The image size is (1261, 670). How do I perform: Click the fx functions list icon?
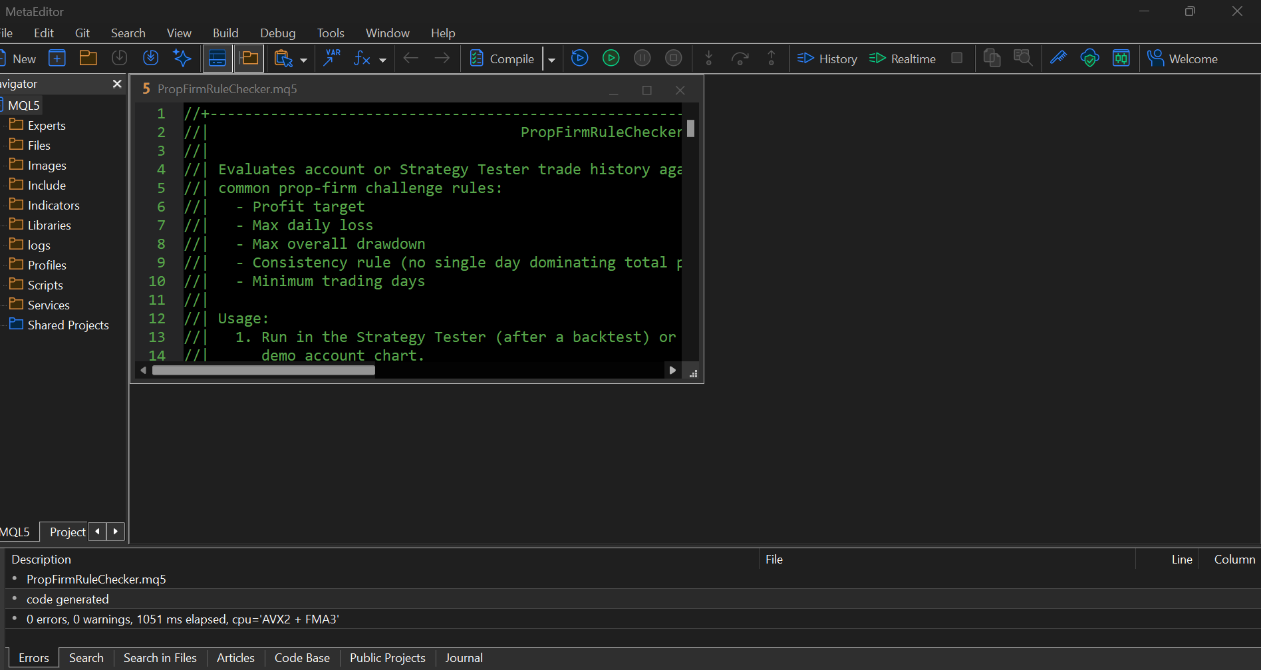[x=362, y=59]
